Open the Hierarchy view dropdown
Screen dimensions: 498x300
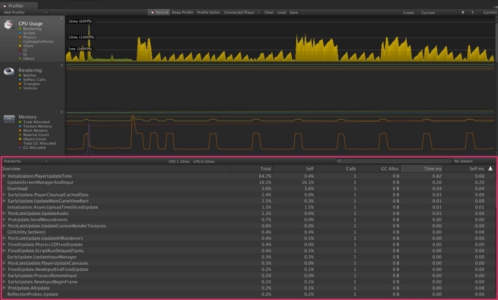pyautogui.click(x=25, y=161)
